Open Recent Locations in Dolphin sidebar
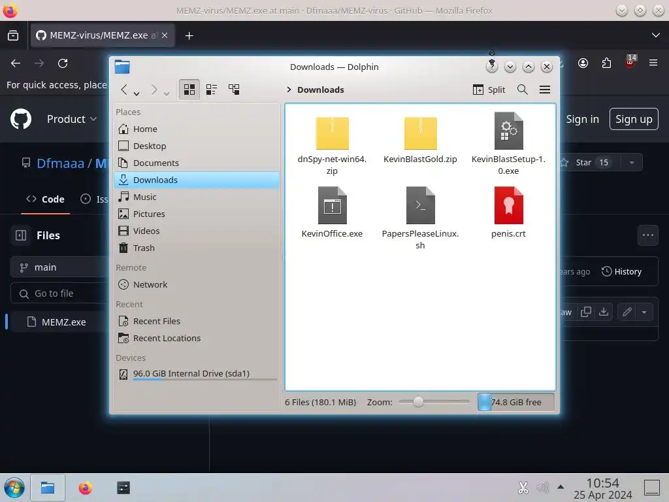Image resolution: width=669 pixels, height=502 pixels. pyautogui.click(x=197, y=338)
